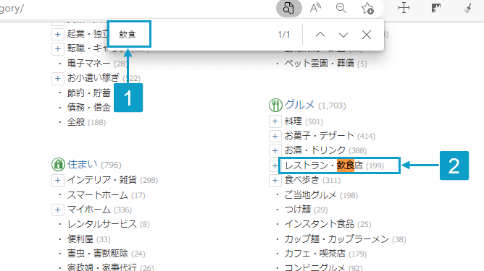Open the レストラン・飲食店 category link
Image resolution: width=484 pixels, height=271 pixels.
tap(324, 165)
